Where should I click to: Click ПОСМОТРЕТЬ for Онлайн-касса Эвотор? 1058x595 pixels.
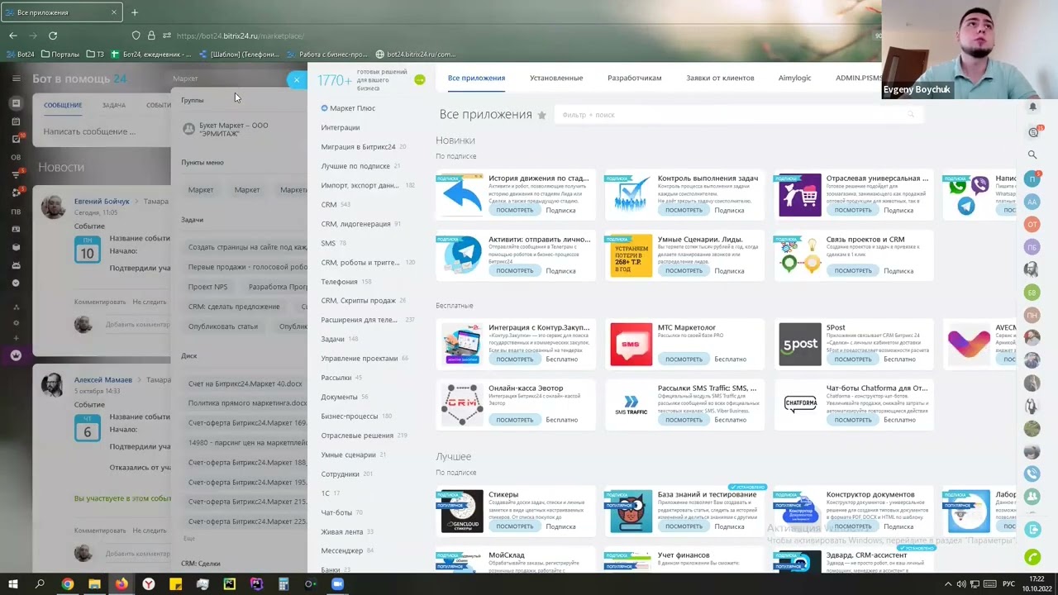pyautogui.click(x=515, y=419)
